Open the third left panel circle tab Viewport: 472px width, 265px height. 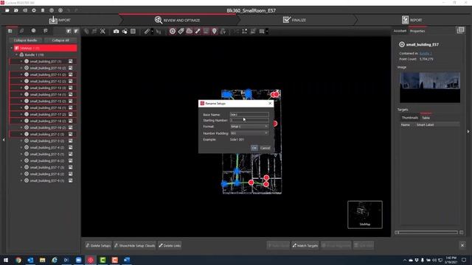point(33,31)
